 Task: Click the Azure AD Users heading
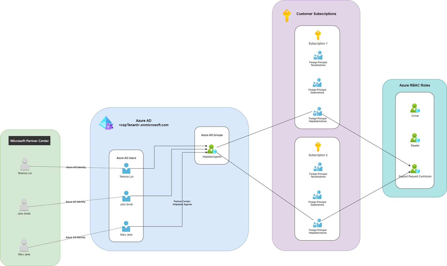coord(126,158)
